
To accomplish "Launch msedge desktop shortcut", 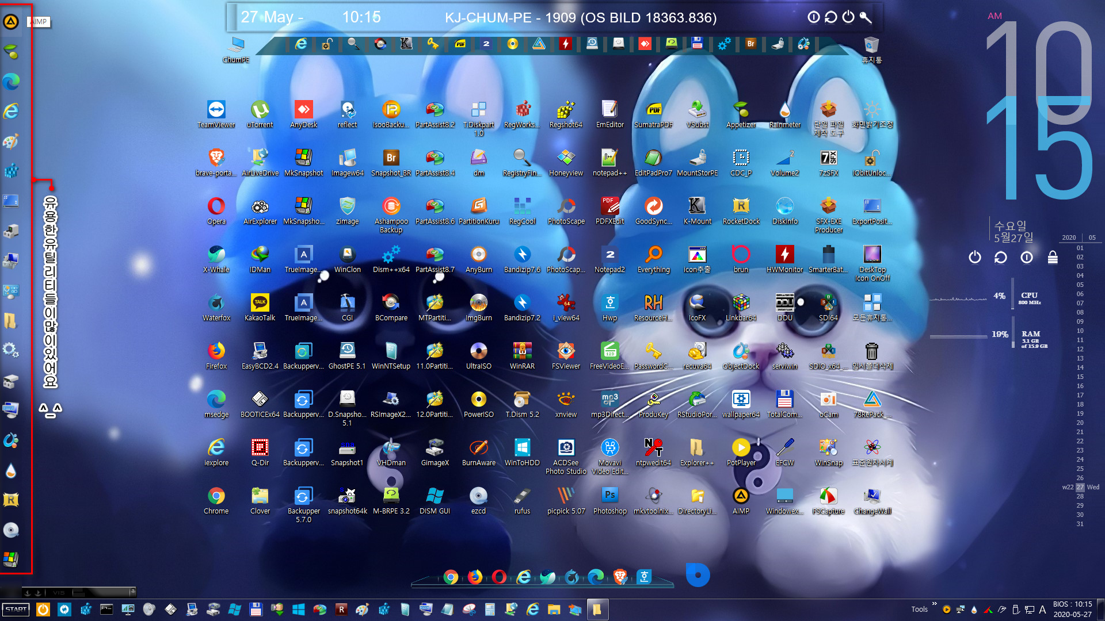I will point(216,404).
